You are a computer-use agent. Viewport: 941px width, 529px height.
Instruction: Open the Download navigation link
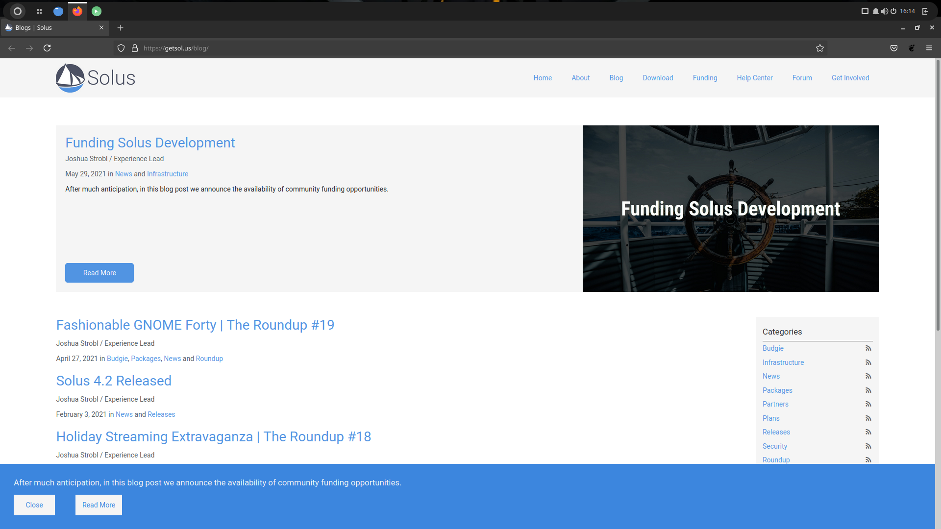tap(658, 78)
